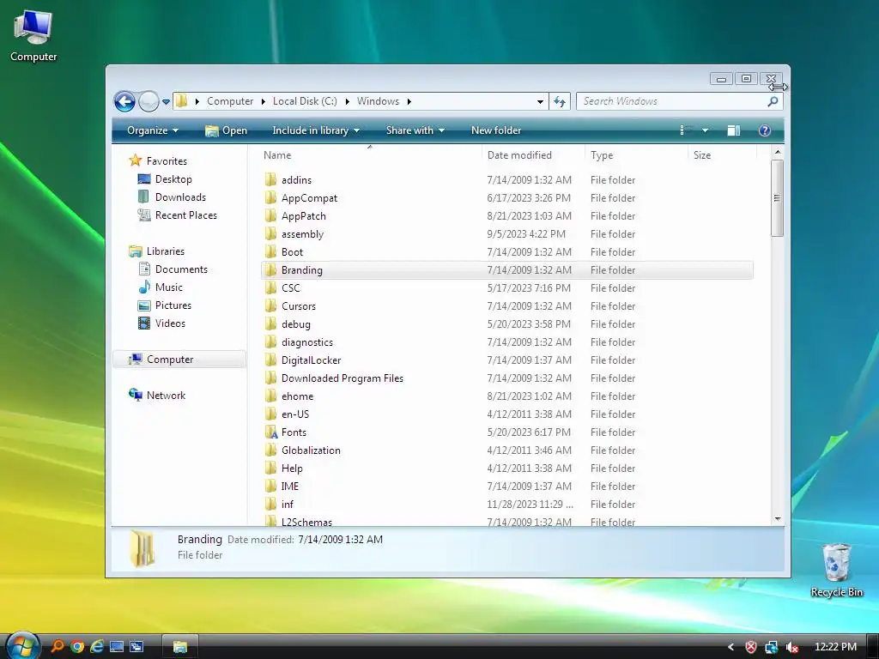Viewport: 879px width, 659px height.
Task: Select the Branding folder row
Action: pyautogui.click(x=506, y=270)
